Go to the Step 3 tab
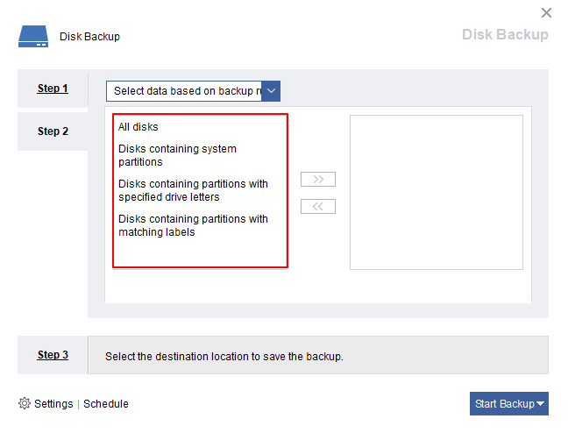 pos(53,355)
